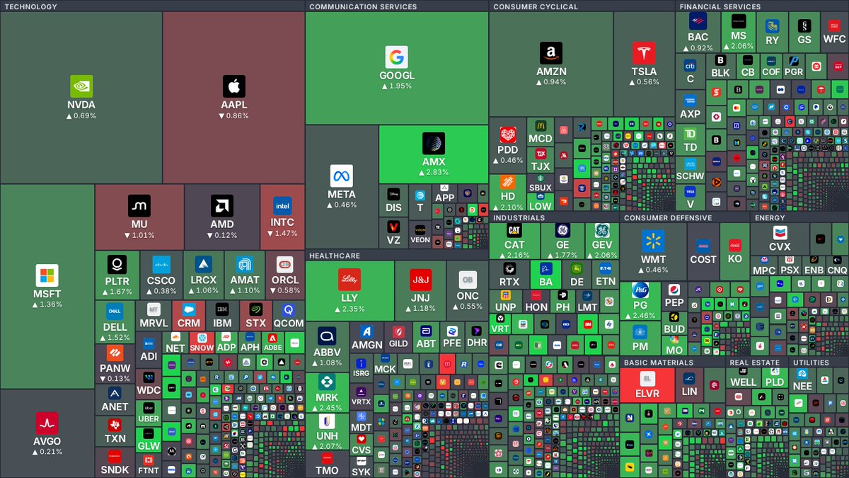Select the Uber logo above UBER
Viewport: 849px width, 478px height.
coord(149,408)
